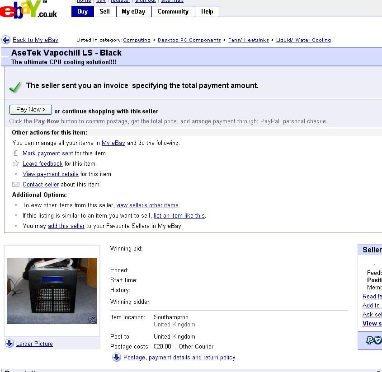The image size is (382, 372).
Task: Click the Vapochill item photo thumbnail
Action: click(52, 291)
